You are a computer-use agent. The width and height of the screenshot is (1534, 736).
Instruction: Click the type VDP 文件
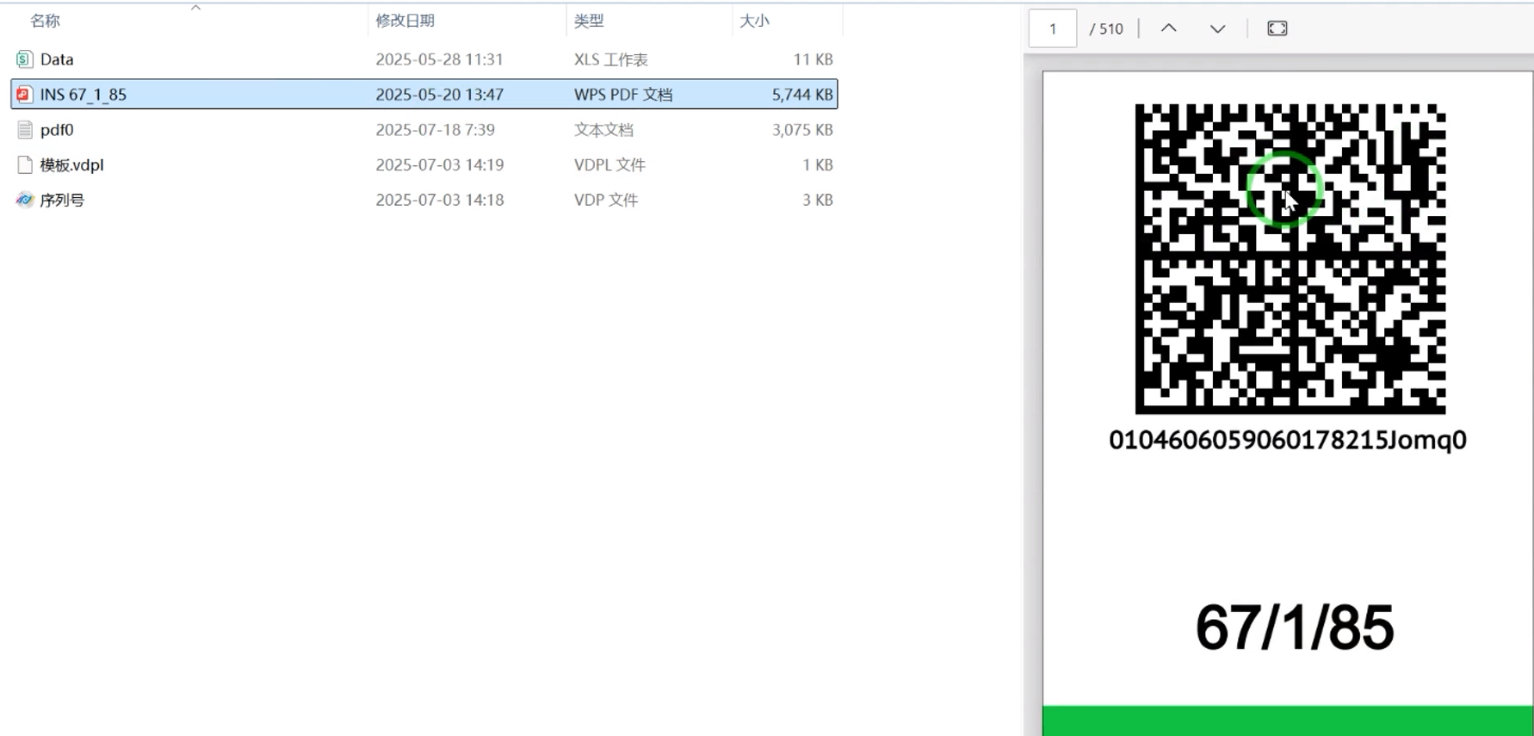pos(606,200)
